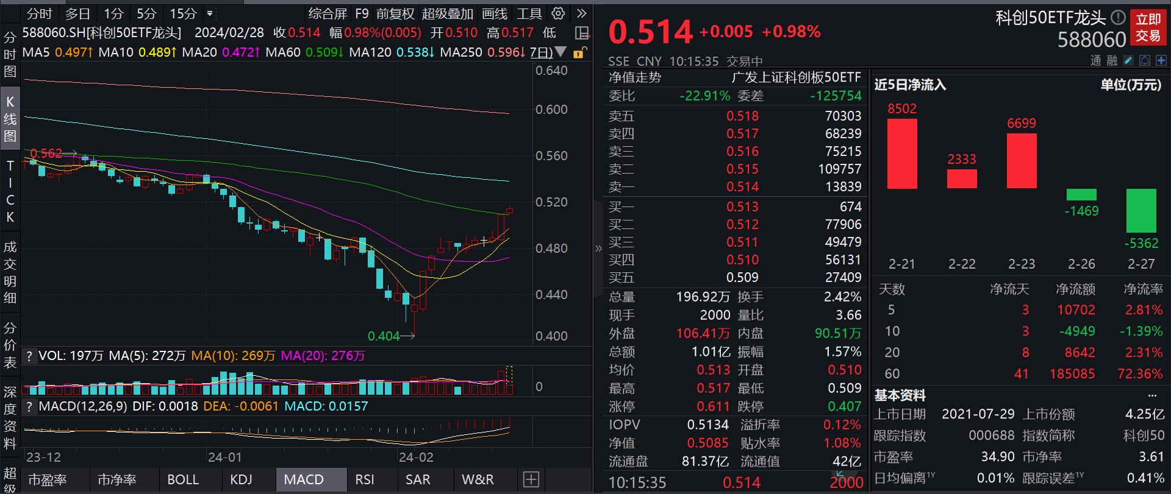Open 深度资料 in left sidebar
The width and height of the screenshot is (1171, 494).
(10, 418)
